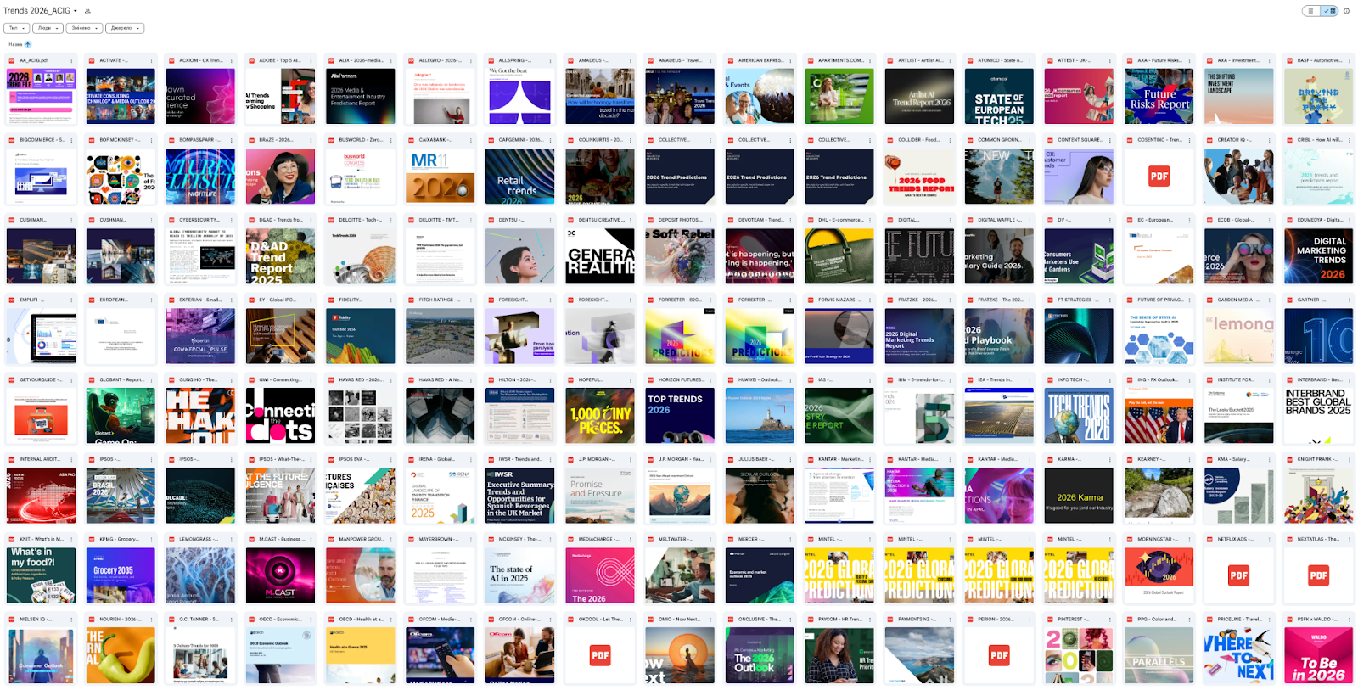Select the PRICELINE - Travel file name

1240,619
